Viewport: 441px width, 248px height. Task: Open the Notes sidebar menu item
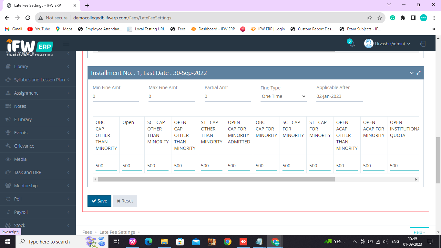pyautogui.click(x=38, y=106)
